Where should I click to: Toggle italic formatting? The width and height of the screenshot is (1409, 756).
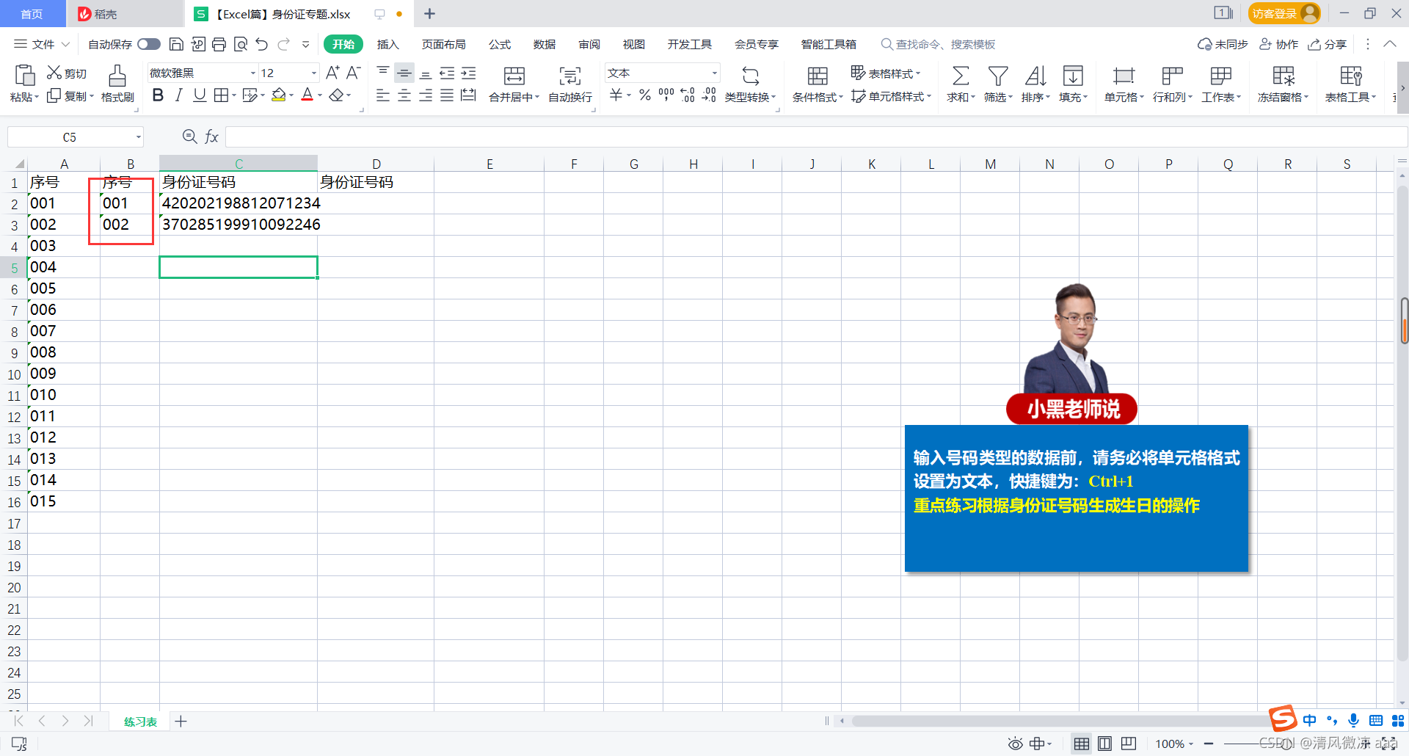pos(178,95)
